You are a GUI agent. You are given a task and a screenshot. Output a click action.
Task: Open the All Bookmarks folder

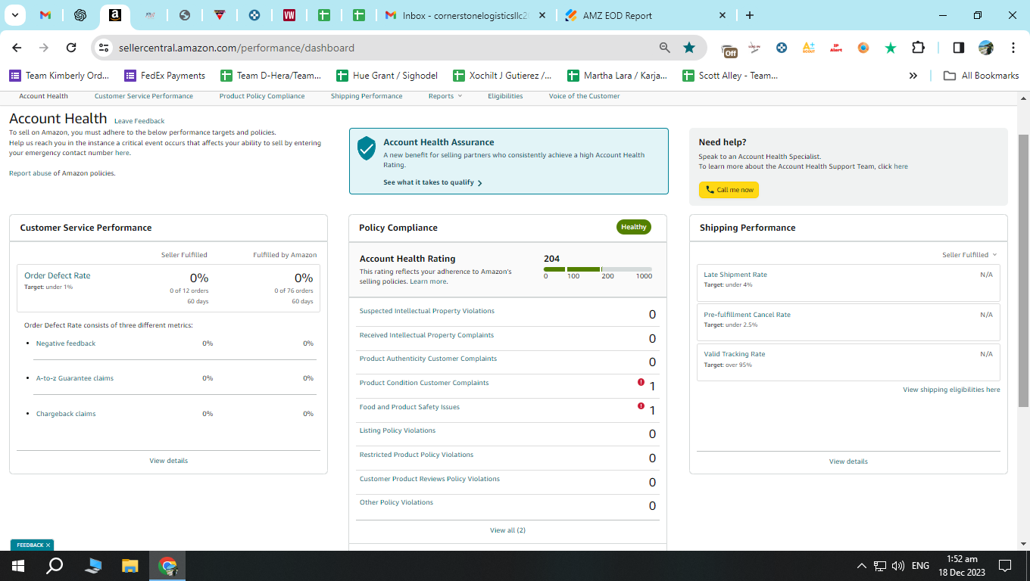pos(981,76)
